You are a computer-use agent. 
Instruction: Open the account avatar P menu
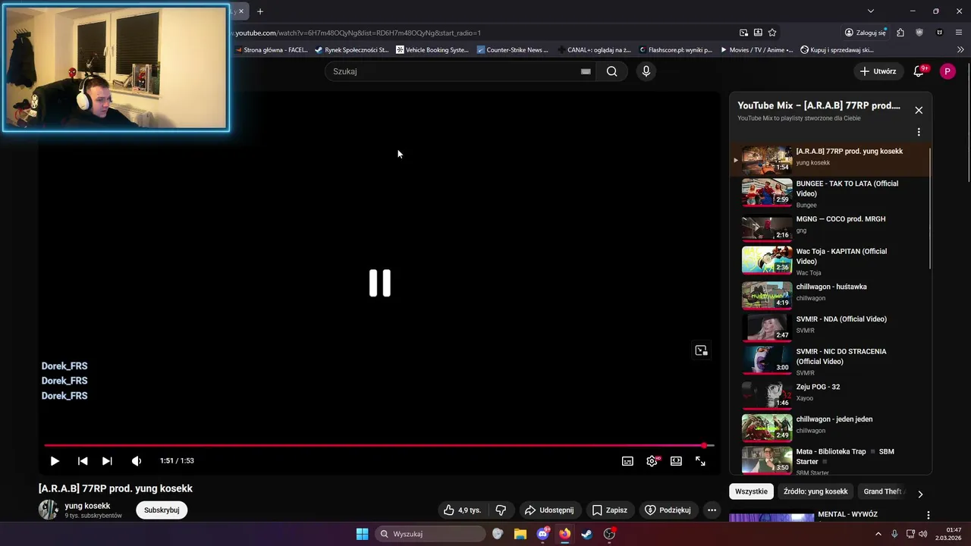(x=947, y=71)
